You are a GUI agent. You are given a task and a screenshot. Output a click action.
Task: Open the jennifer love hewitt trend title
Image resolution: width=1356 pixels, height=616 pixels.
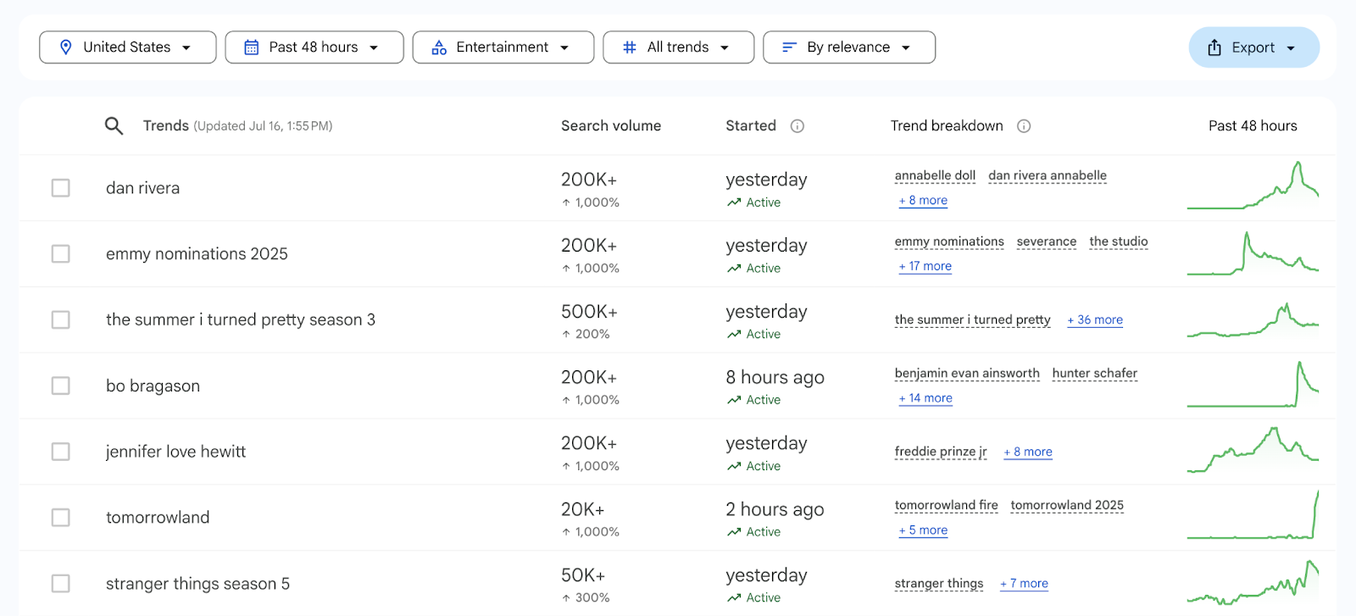175,452
